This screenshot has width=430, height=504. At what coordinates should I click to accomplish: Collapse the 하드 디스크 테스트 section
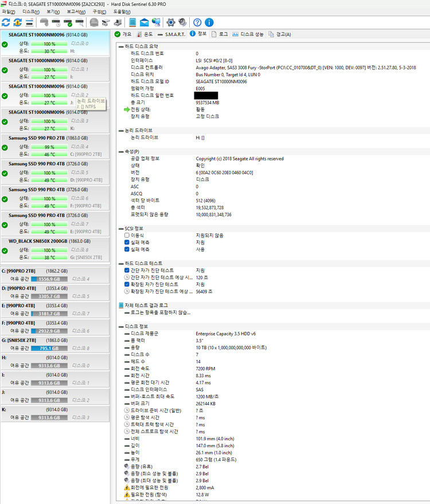[x=121, y=264]
